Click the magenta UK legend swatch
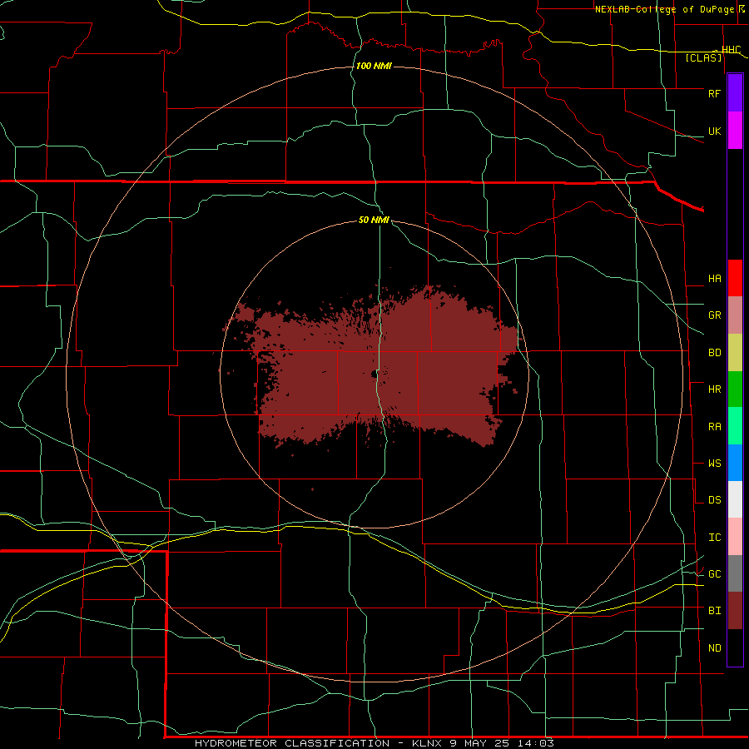The width and height of the screenshot is (749, 749). coord(735,131)
